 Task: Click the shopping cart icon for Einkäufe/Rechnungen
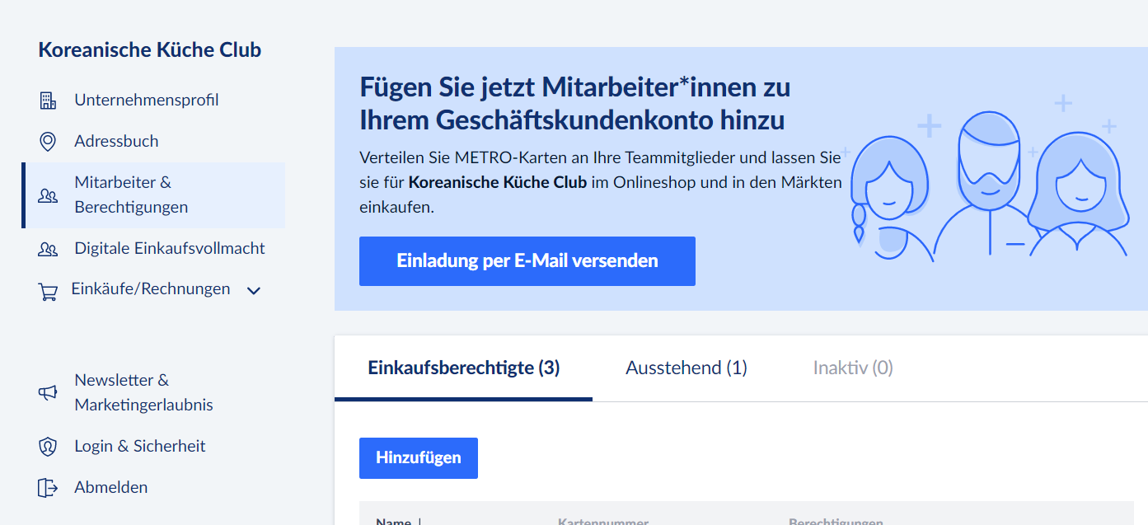[x=48, y=292]
